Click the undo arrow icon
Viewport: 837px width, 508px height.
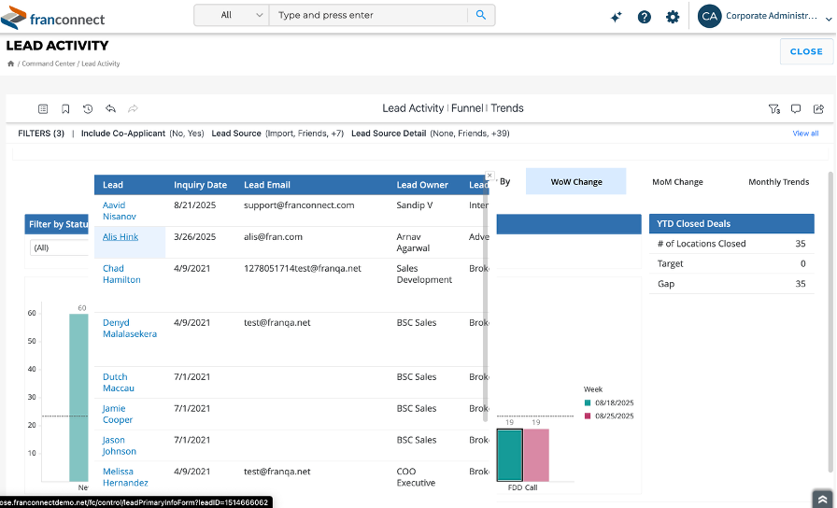pos(110,109)
